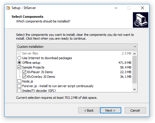Select the Offline setup radio button
Viewport: 155px width, 123px height.
19,63
